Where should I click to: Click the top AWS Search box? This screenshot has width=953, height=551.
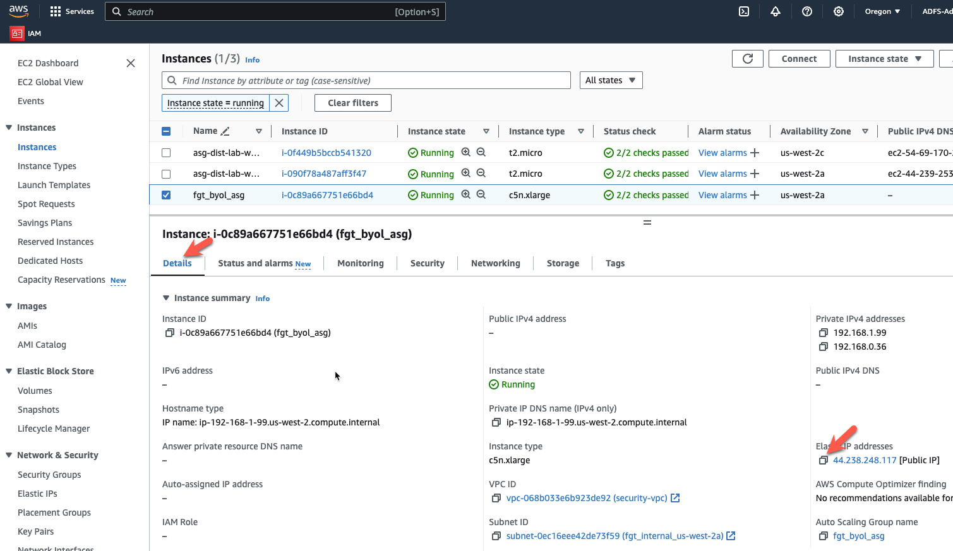(x=275, y=11)
